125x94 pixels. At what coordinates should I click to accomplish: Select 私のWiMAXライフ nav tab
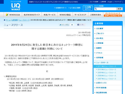[32, 15]
